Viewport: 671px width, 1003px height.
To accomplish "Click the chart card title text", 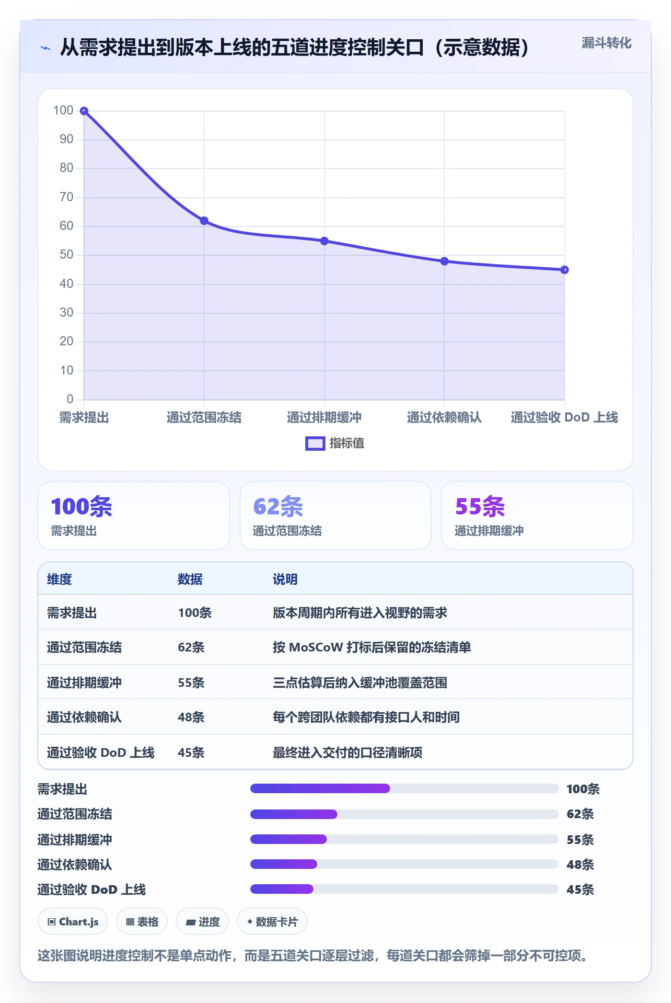I will coord(294,47).
